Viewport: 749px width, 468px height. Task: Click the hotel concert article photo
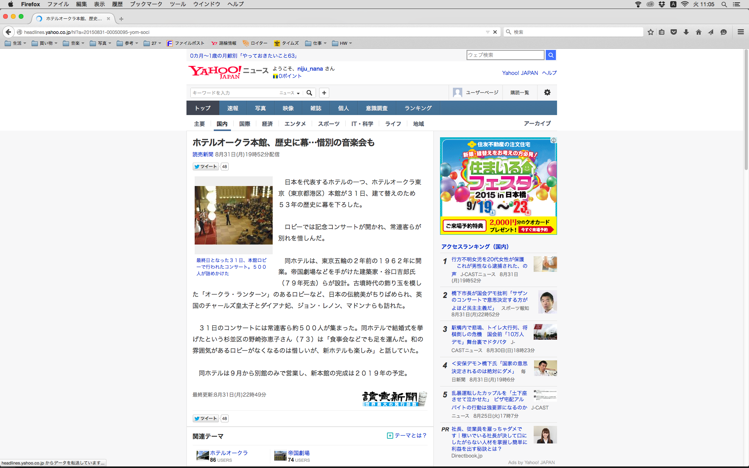pyautogui.click(x=233, y=215)
